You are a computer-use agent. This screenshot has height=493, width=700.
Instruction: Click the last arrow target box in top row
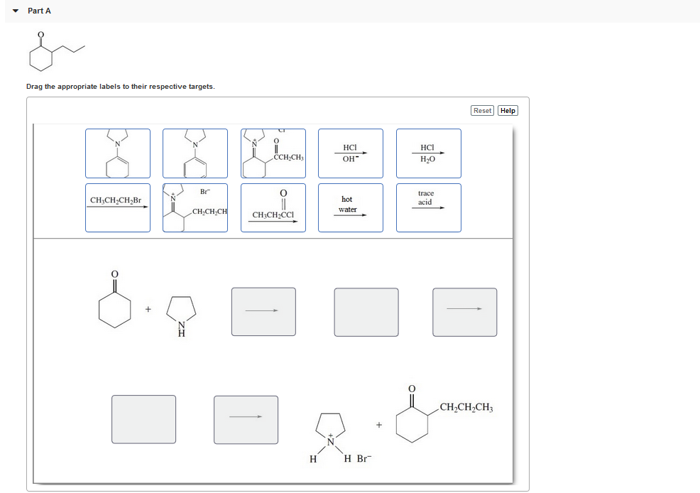(x=464, y=311)
